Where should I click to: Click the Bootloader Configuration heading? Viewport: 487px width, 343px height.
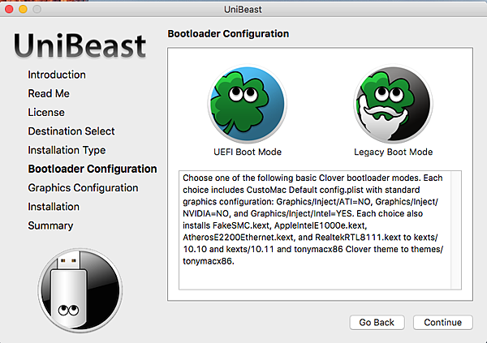(228, 33)
